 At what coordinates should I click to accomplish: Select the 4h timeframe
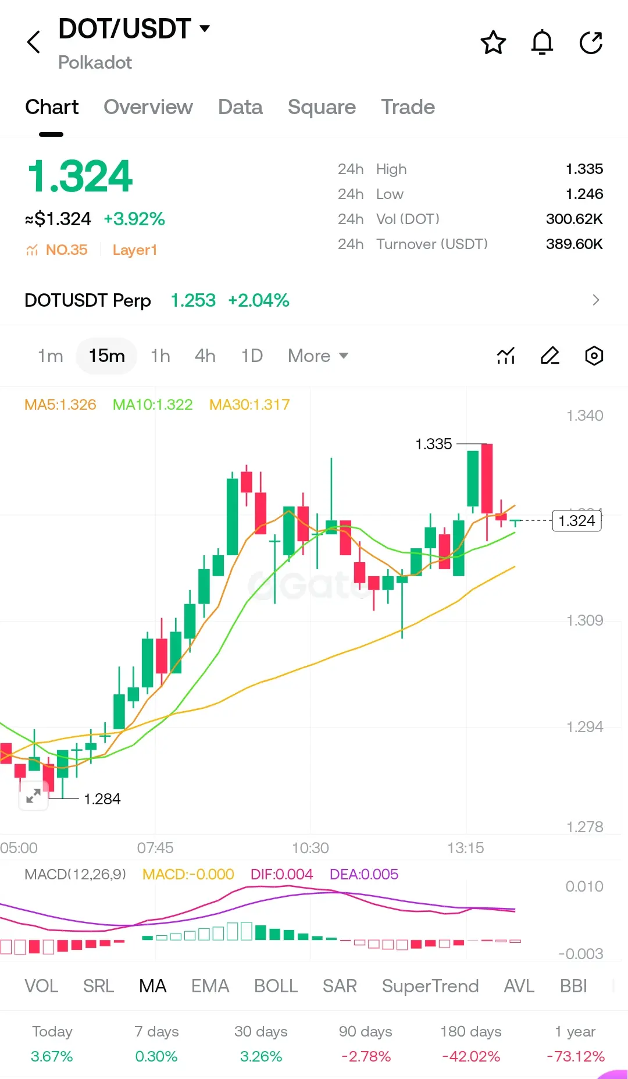205,356
